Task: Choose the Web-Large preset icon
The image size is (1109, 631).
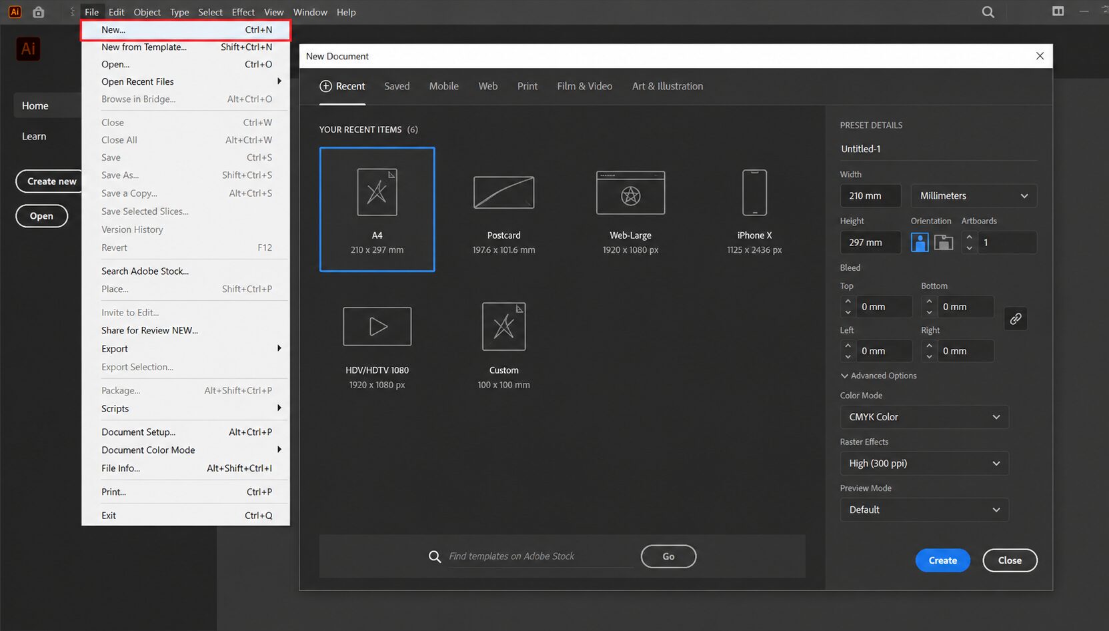Action: (630, 193)
